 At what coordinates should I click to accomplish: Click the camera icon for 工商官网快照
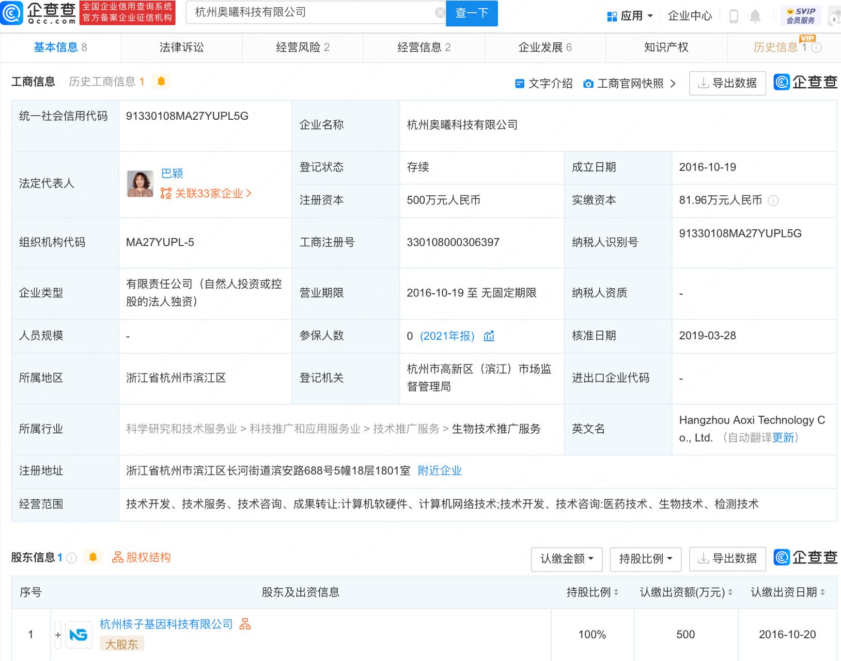pos(588,84)
